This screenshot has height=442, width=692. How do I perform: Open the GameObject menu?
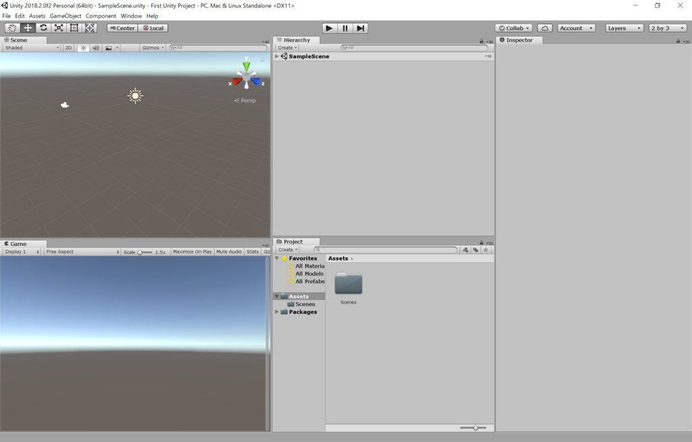[x=66, y=16]
